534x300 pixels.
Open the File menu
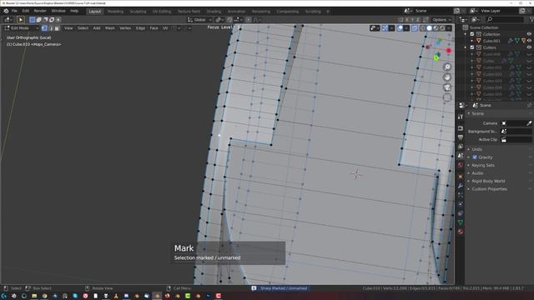[14, 11]
